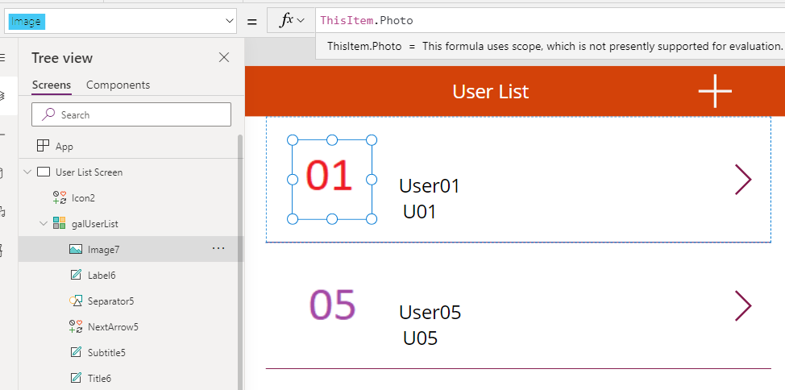Click the next arrow beside User05

(743, 306)
